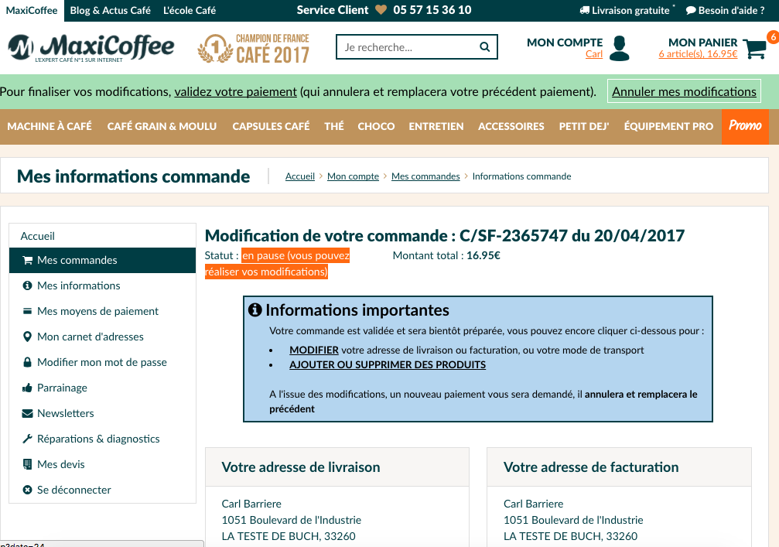
Task: Go to Mes commandes in the breadcrumb
Action: (x=425, y=176)
